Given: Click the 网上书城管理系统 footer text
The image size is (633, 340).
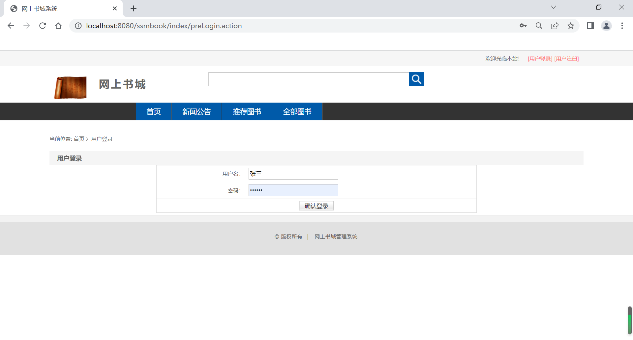Looking at the screenshot, I should pyautogui.click(x=336, y=236).
